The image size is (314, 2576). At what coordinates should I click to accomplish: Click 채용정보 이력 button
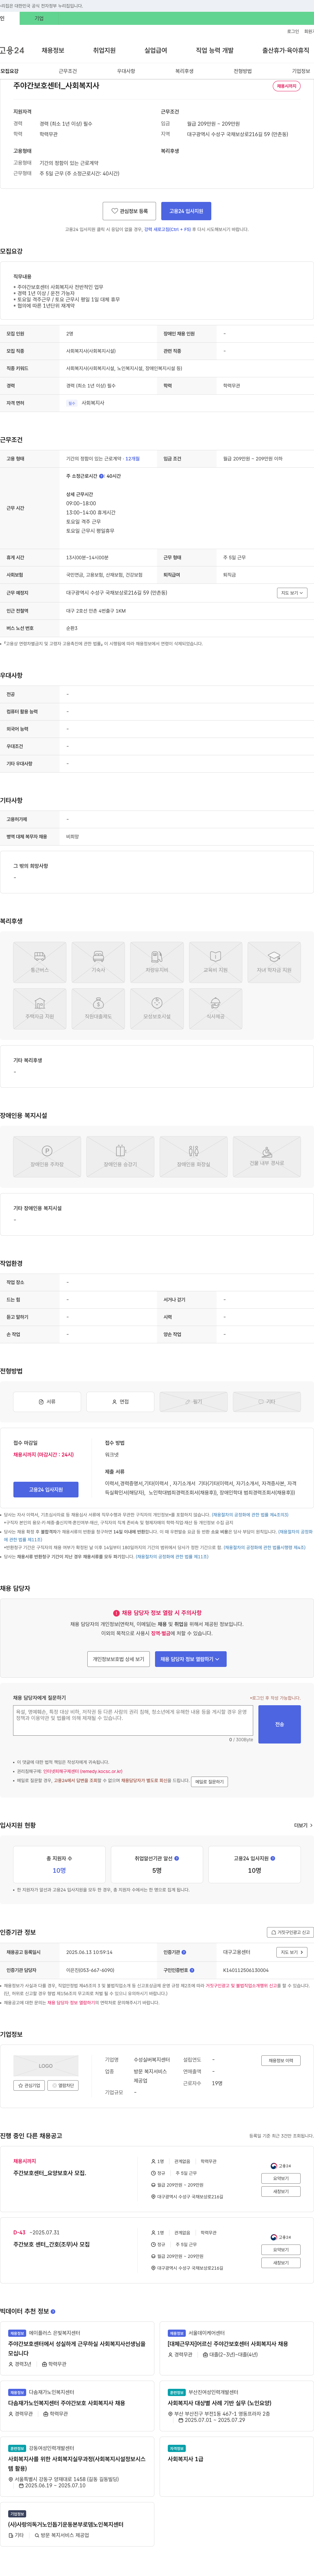coord(281,2060)
